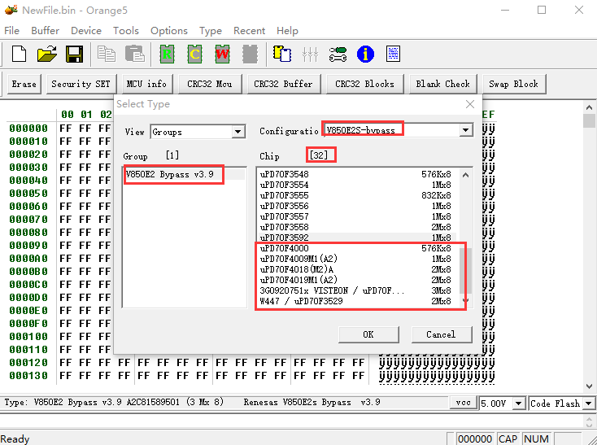Select W447 / uPD70F3529 chip entry

[357, 302]
